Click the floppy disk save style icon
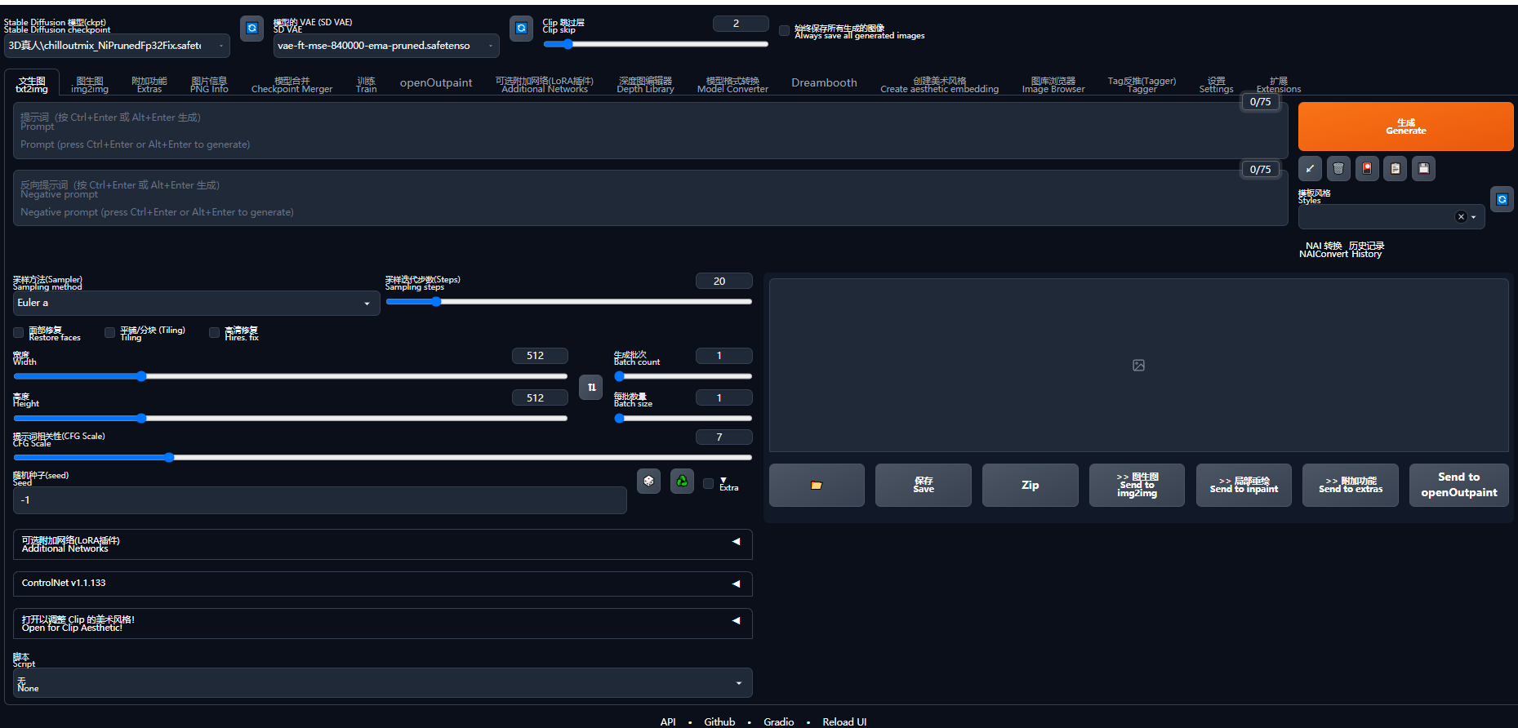Image resolution: width=1518 pixels, height=728 pixels. click(x=1424, y=169)
